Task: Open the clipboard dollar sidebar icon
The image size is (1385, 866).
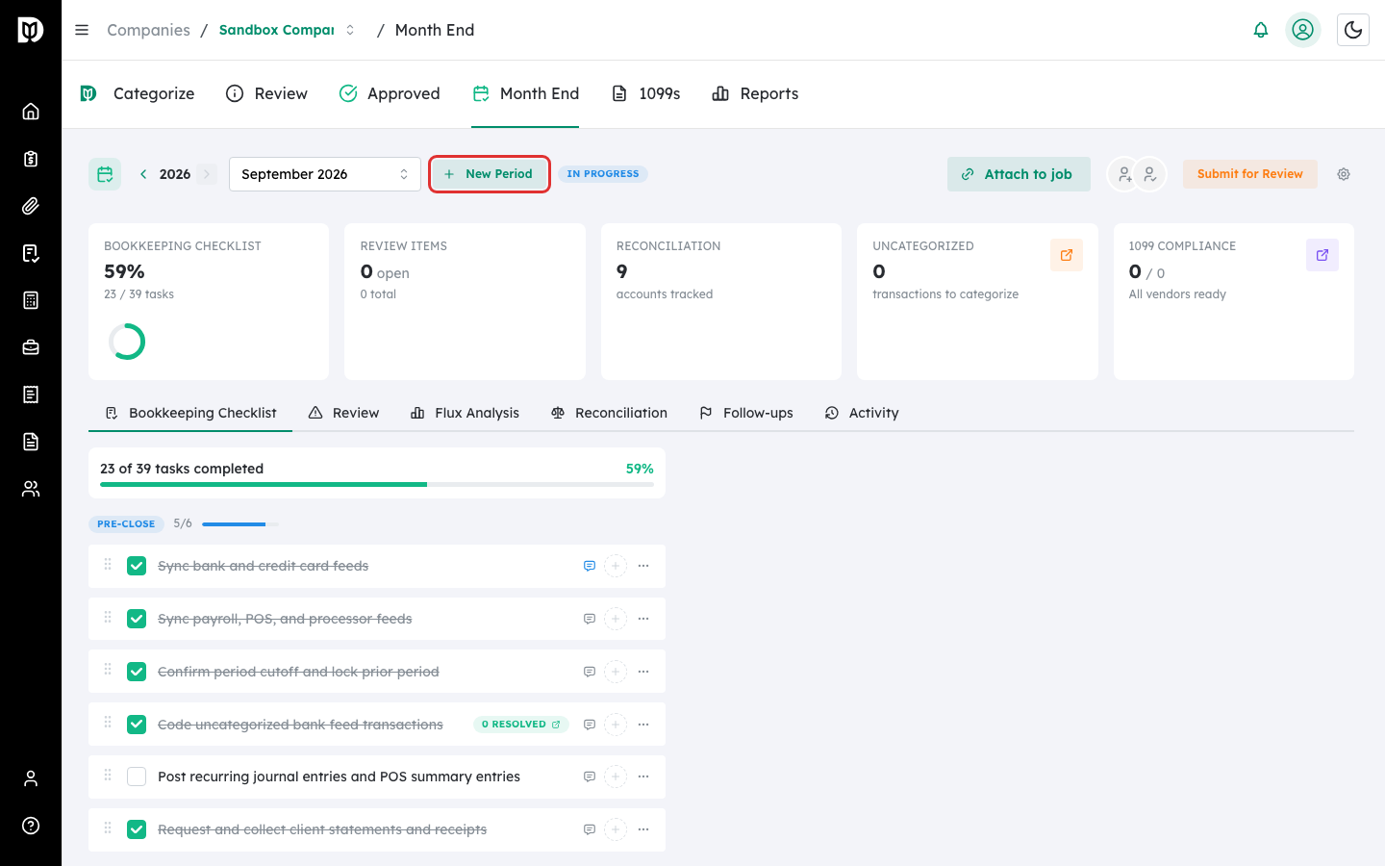Action: [31, 159]
